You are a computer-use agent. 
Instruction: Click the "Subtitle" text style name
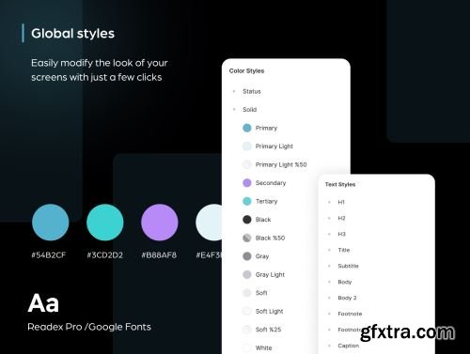[348, 266]
